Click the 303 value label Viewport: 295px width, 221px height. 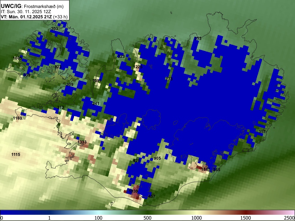coord(54,29)
